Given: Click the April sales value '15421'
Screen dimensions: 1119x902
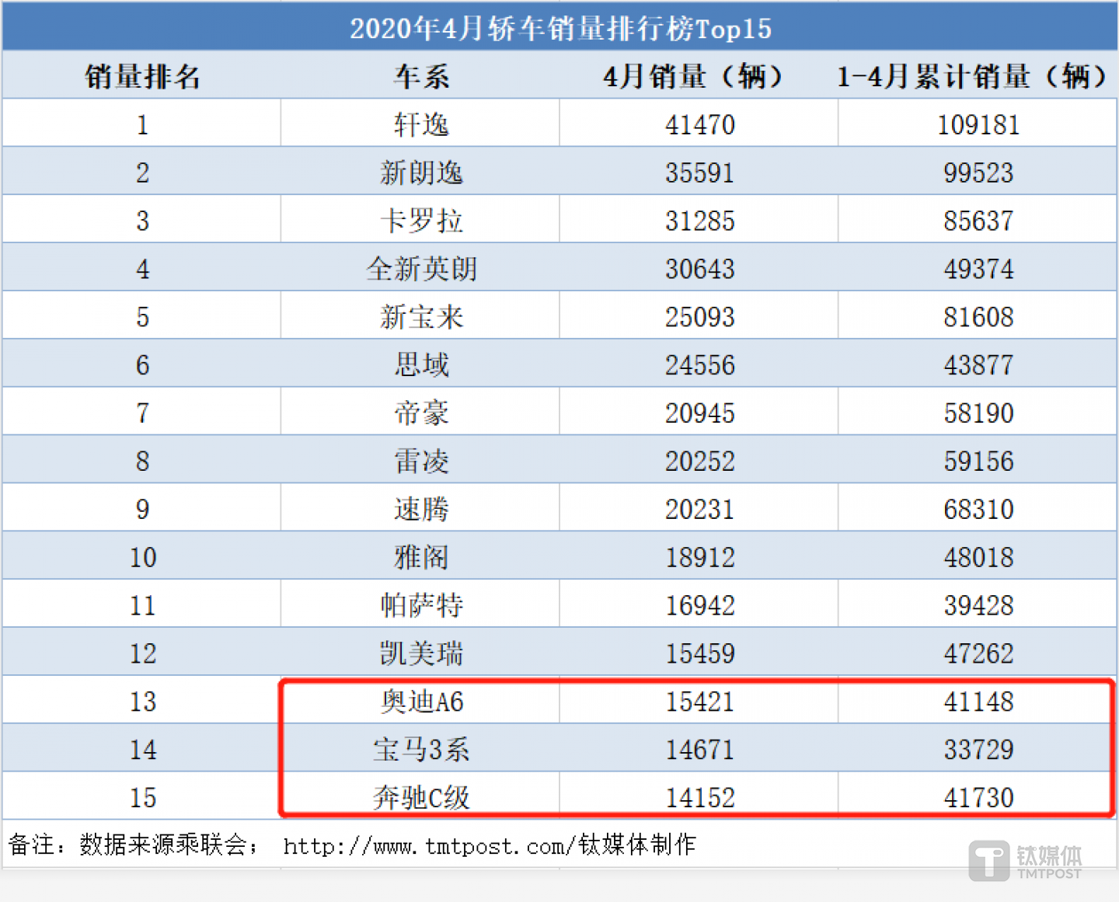Looking at the screenshot, I should click(x=699, y=702).
